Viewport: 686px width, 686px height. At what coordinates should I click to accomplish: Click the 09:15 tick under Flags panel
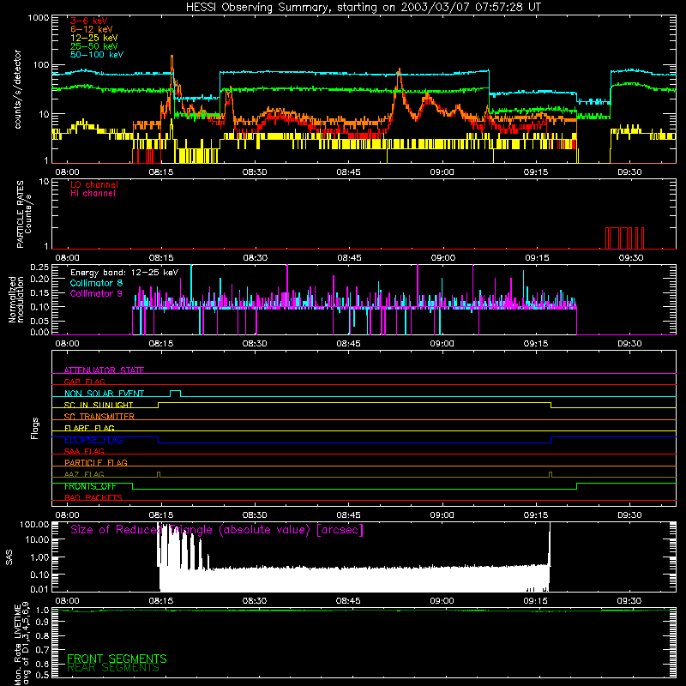536,515
